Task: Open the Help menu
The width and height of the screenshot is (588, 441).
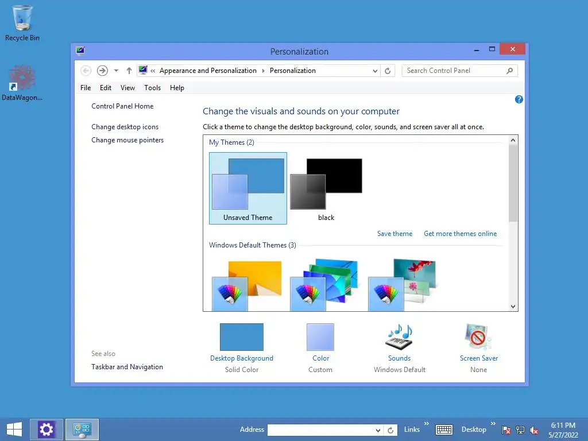Action: [177, 88]
